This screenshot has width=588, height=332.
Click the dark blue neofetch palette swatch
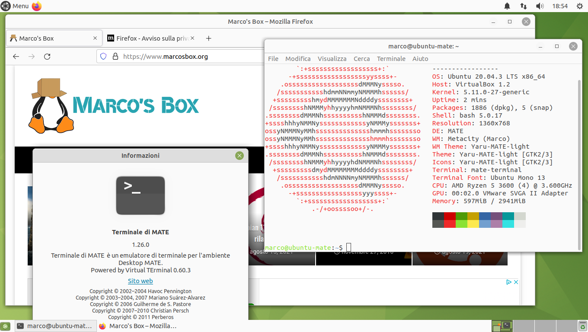[485, 216]
